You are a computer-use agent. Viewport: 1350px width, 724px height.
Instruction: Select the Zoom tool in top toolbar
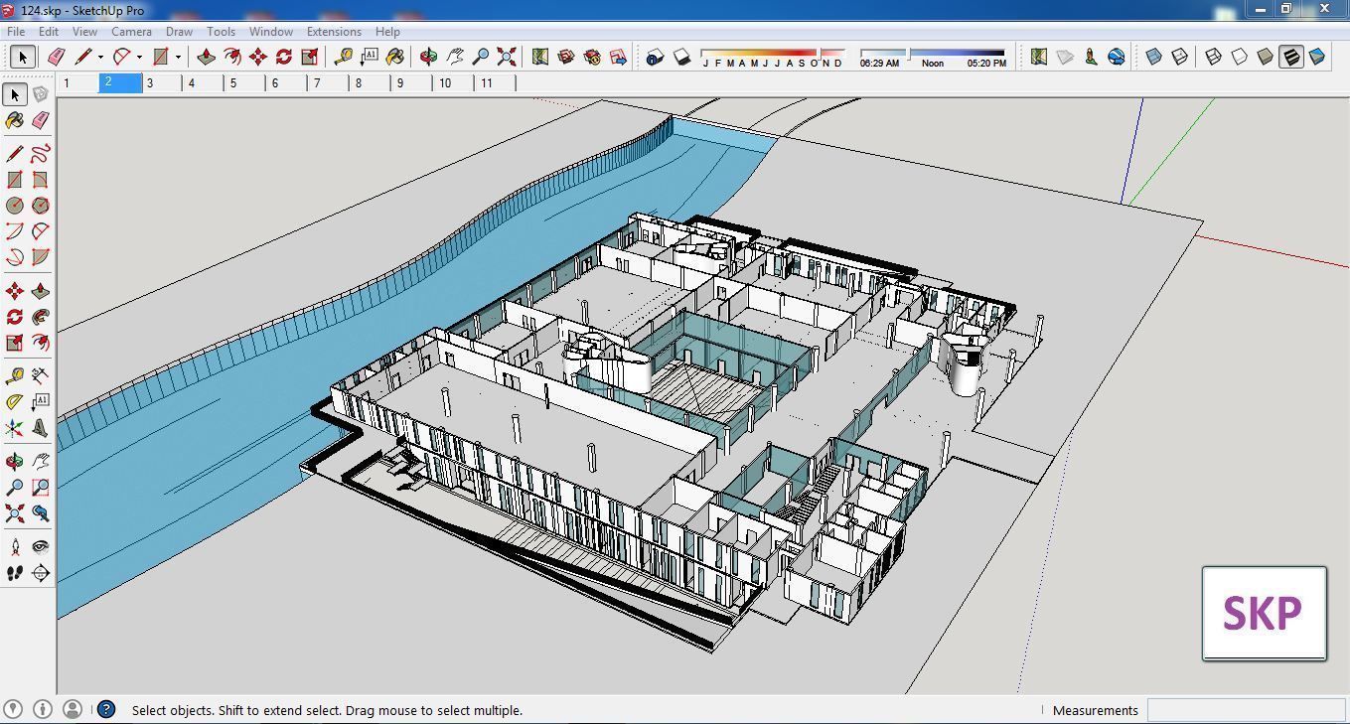coord(481,57)
